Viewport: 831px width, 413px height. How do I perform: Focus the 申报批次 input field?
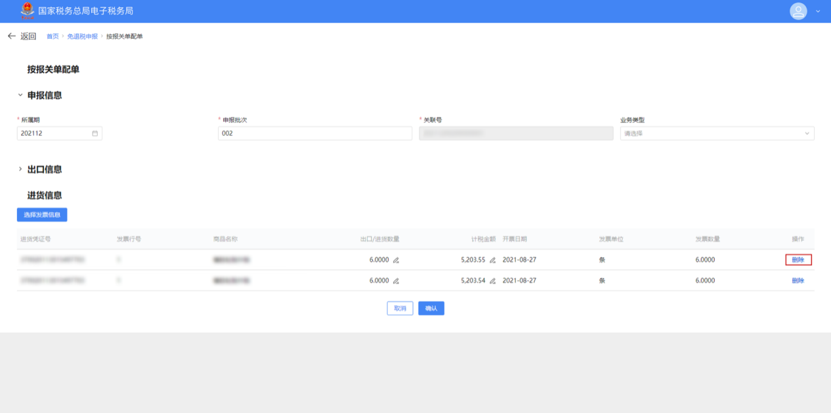click(x=314, y=133)
